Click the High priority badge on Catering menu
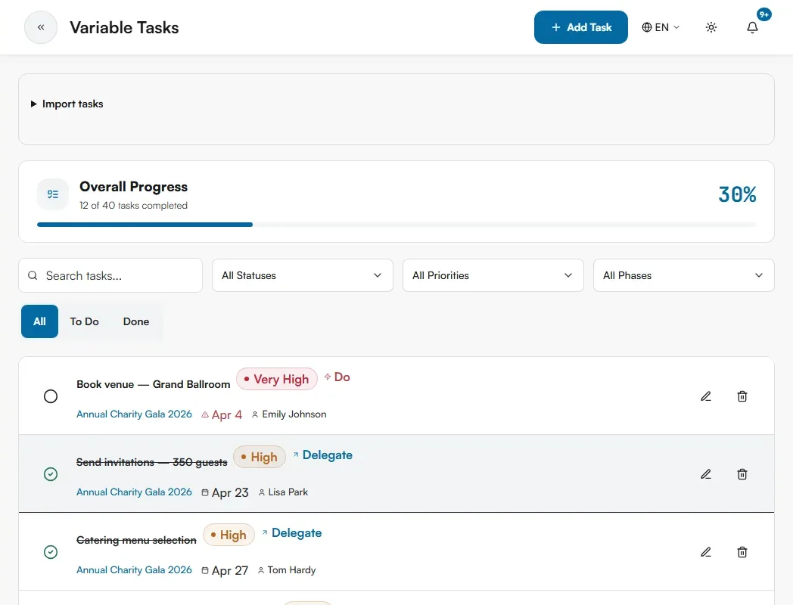 [x=229, y=535]
